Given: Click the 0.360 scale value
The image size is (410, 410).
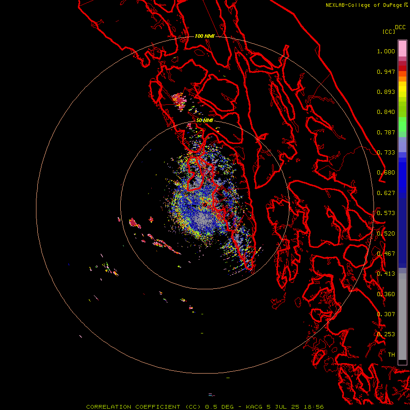Looking at the screenshot, I should tap(386, 294).
